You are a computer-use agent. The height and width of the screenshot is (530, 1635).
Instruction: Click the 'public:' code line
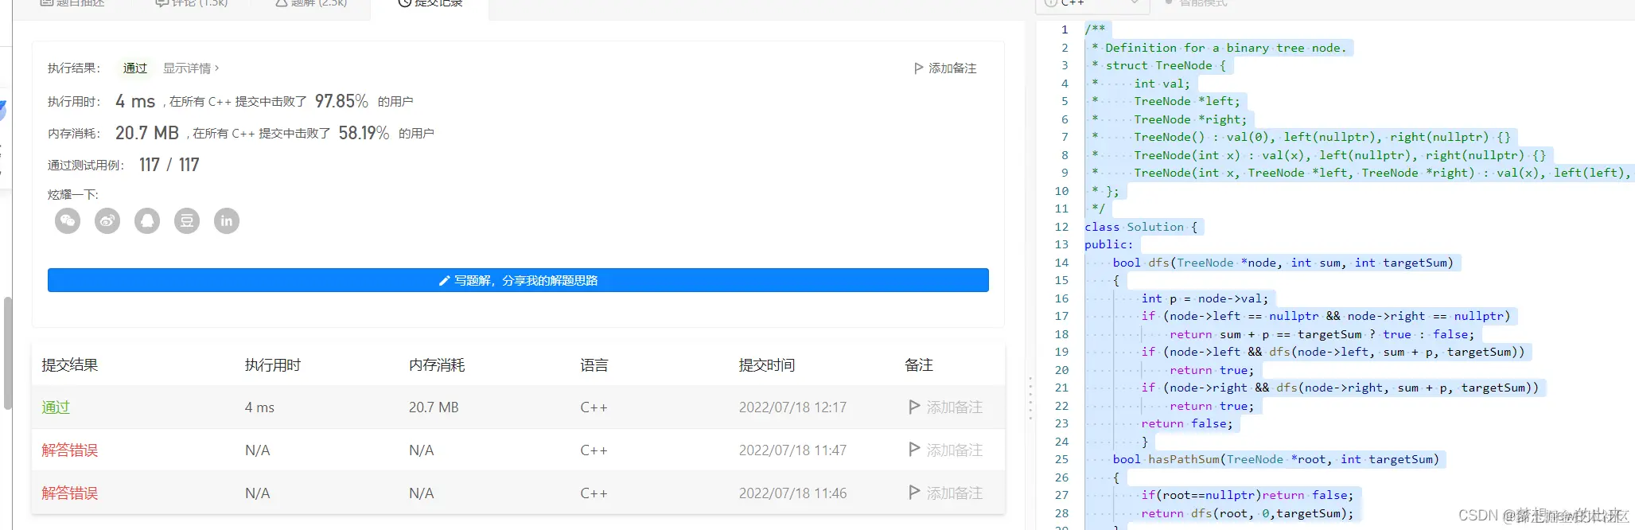tap(1109, 244)
